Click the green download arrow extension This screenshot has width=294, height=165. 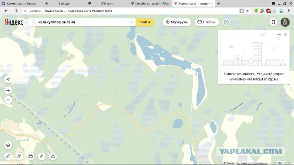(256, 11)
